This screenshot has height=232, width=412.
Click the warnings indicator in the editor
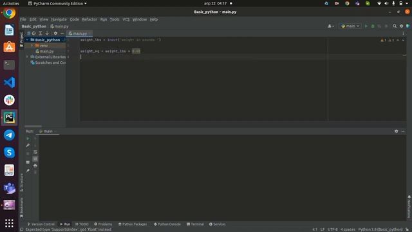tap(388, 40)
